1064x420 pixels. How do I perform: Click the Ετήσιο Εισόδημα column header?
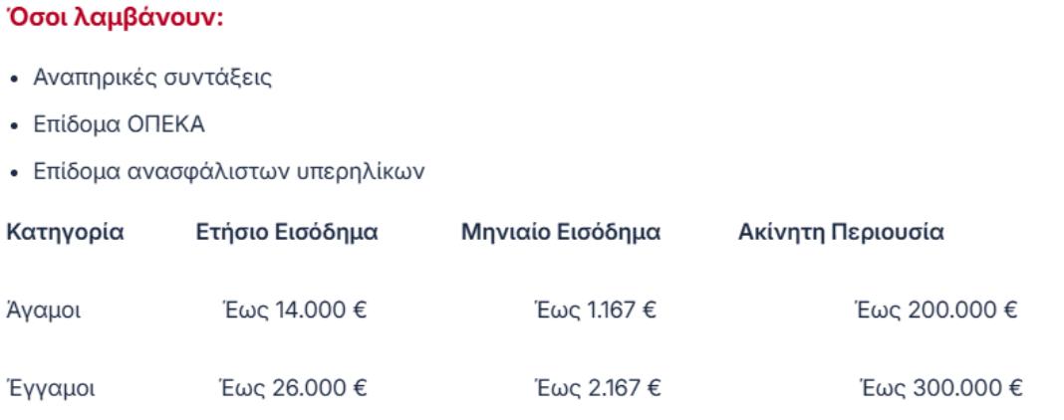pyautogui.click(x=287, y=234)
